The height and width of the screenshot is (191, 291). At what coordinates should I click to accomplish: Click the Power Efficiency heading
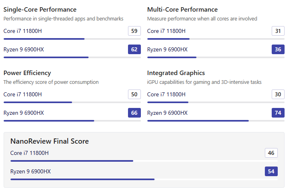point(27,73)
